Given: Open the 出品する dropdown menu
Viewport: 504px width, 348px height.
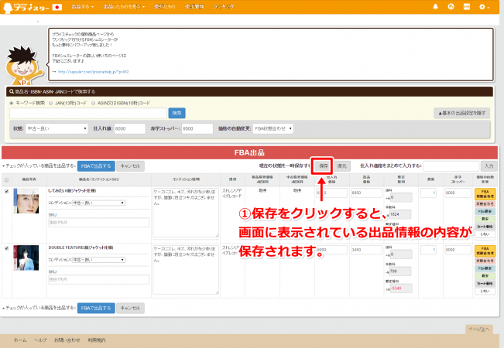Looking at the screenshot, I should point(83,7).
